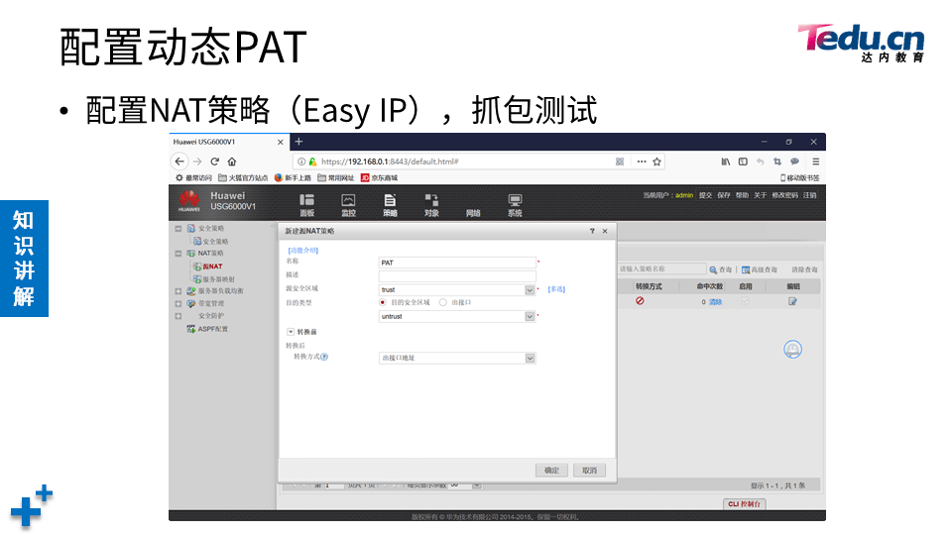Viewport: 952px width, 535px height.
Task: Click the 转换方式 help question icon
Action: 324,357
